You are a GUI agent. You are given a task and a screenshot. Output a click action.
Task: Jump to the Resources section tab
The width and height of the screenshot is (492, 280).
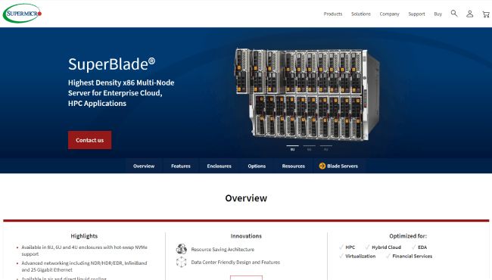(x=294, y=166)
